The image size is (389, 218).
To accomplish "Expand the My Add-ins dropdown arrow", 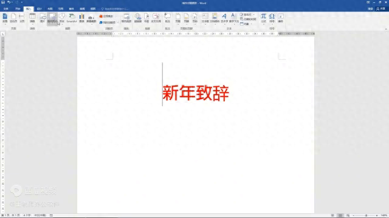I will point(117,22).
